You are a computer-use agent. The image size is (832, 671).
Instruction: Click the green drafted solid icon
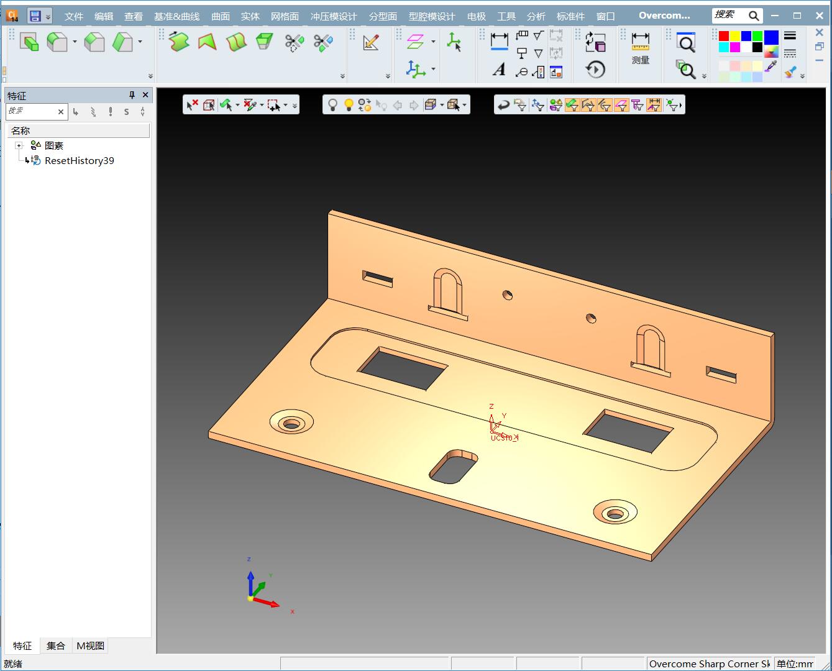(x=265, y=42)
